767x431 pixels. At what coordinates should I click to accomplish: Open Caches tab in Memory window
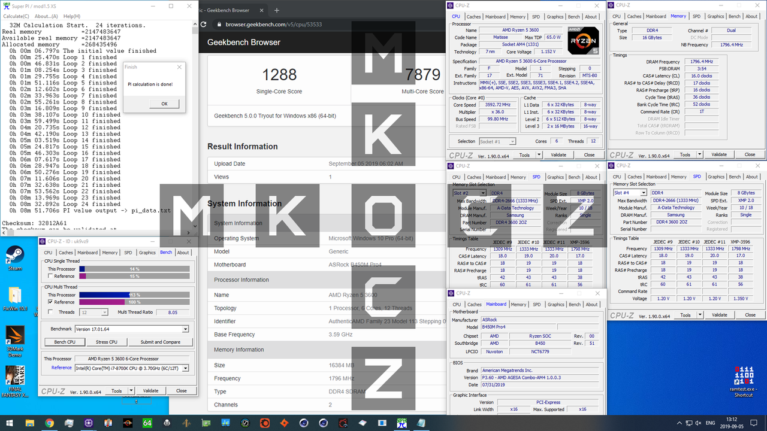click(635, 17)
